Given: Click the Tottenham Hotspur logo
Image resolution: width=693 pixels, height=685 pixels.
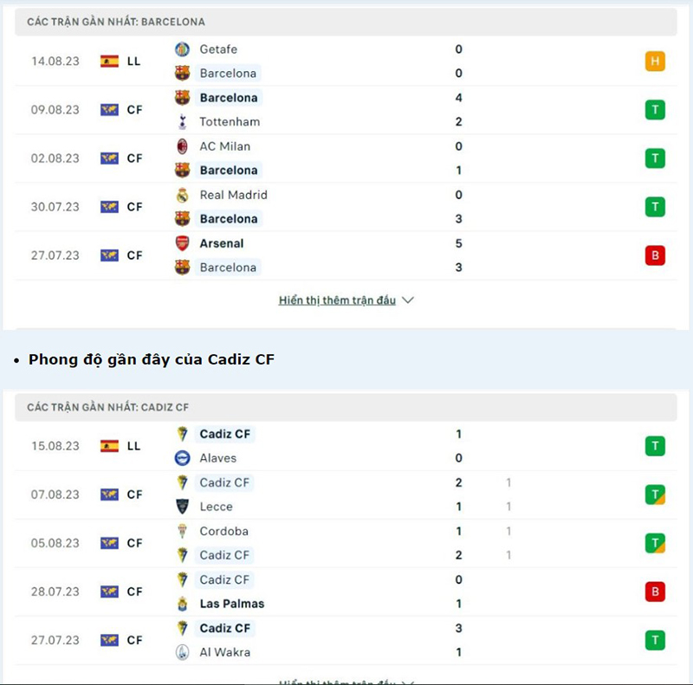Looking at the screenshot, I should click(x=182, y=121).
